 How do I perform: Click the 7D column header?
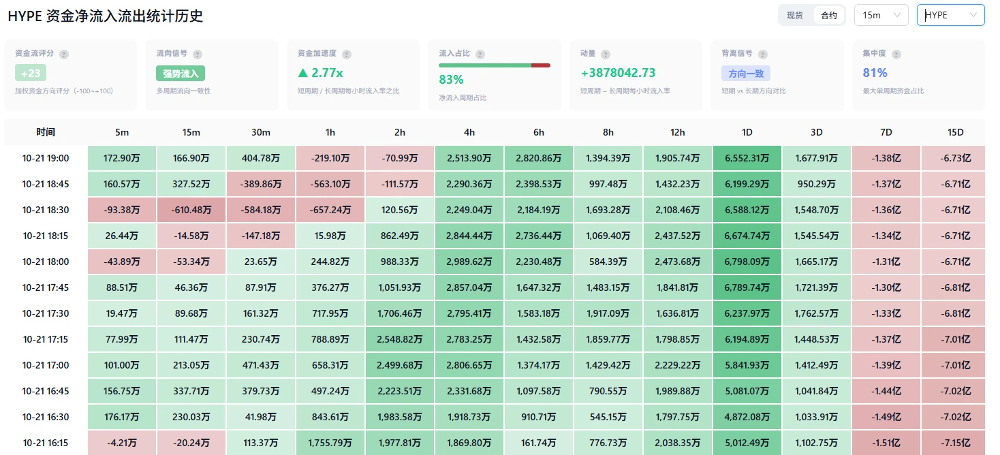(x=886, y=132)
